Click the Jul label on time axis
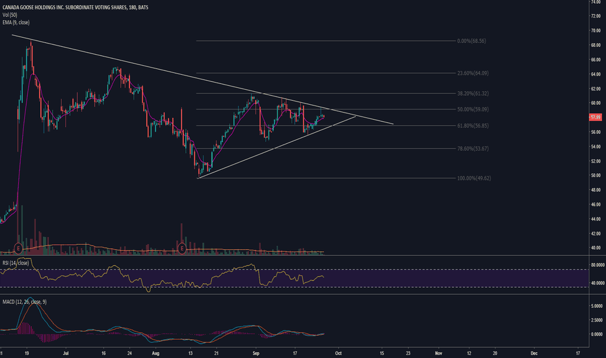The height and width of the screenshot is (358, 606). 66,353
